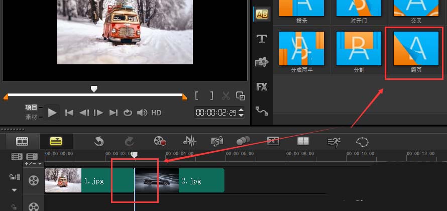The width and height of the screenshot is (447, 211).
Task: Click the video track film-reel icon
Action: (34, 180)
